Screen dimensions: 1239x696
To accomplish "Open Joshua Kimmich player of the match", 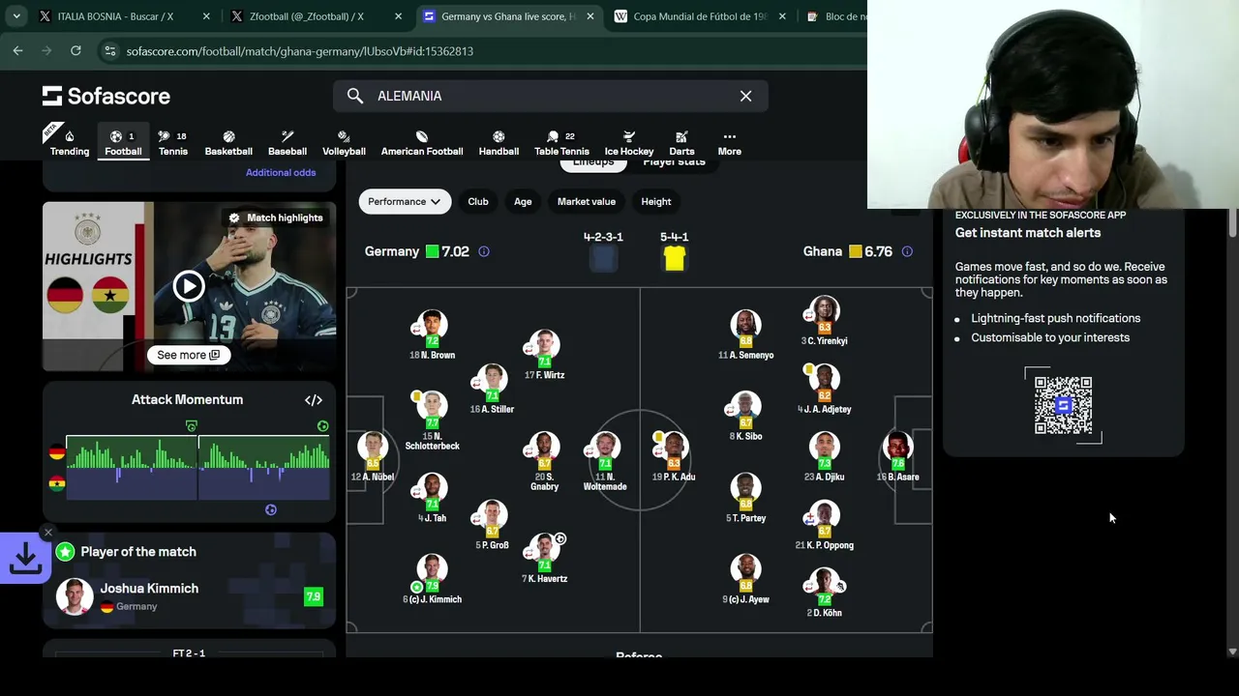I will coord(189,596).
